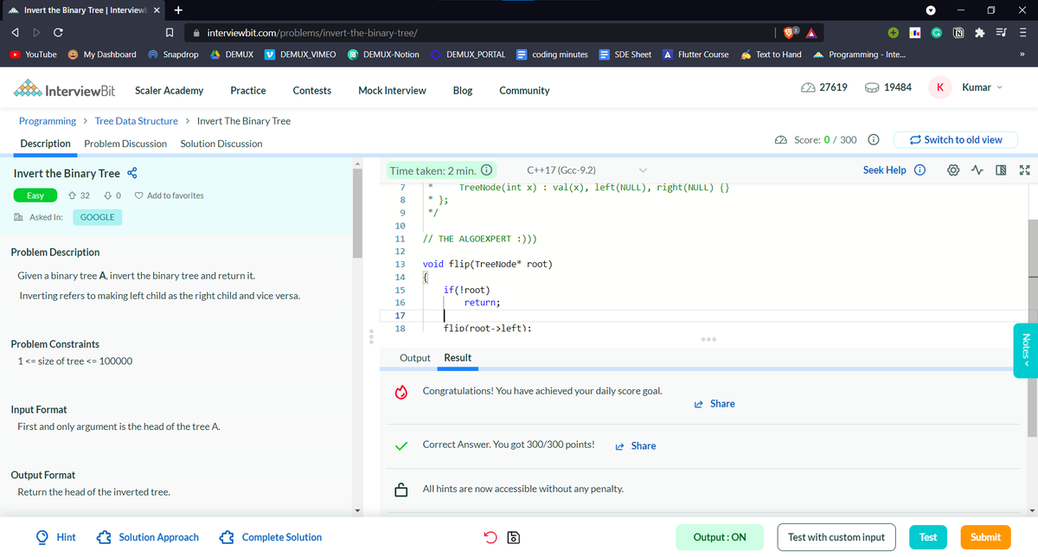Open the browser extensions puzzle icon
The image size is (1038, 557).
coord(979,34)
